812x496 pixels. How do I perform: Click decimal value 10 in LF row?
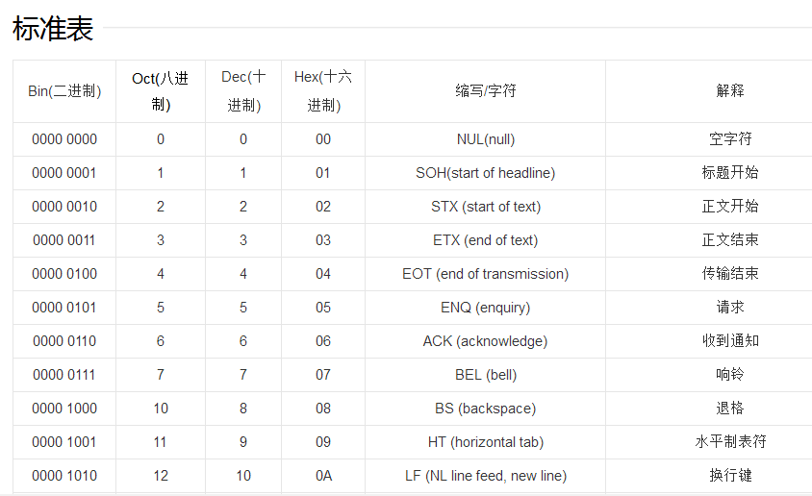coord(243,475)
